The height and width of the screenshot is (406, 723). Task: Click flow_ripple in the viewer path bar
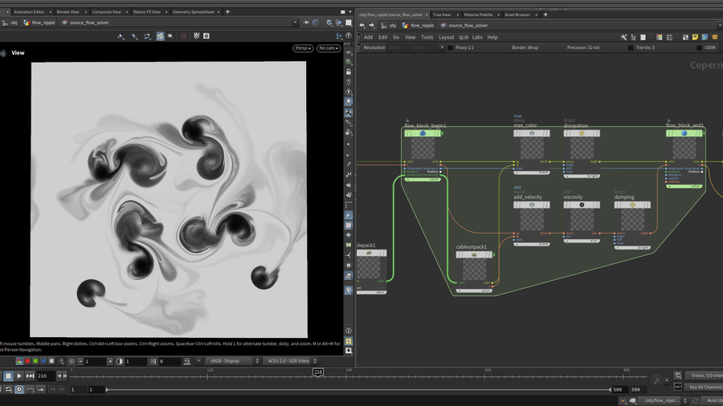click(42, 23)
